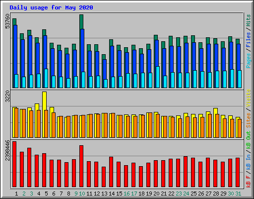Select the orange sites bar for day 1
Image resolution: width=254 pixels, height=199 pixels.
point(16,123)
